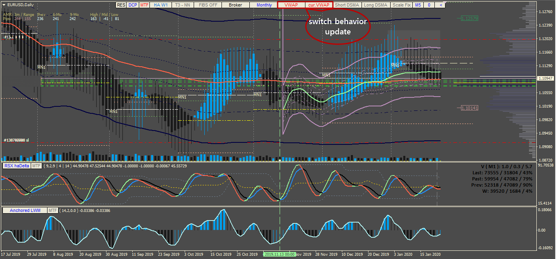
Task: Toggle the red MTF button in the top bar
Action: point(144,5)
